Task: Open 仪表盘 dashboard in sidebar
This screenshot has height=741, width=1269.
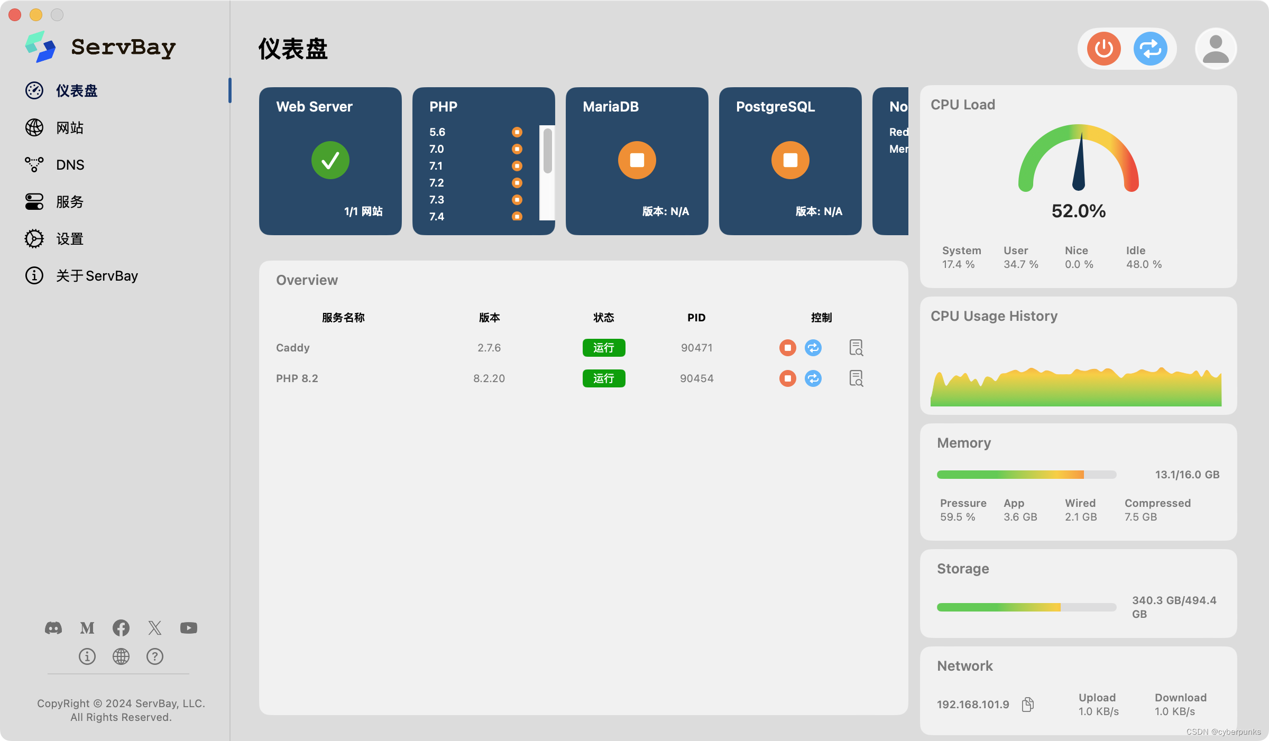Action: [x=62, y=90]
